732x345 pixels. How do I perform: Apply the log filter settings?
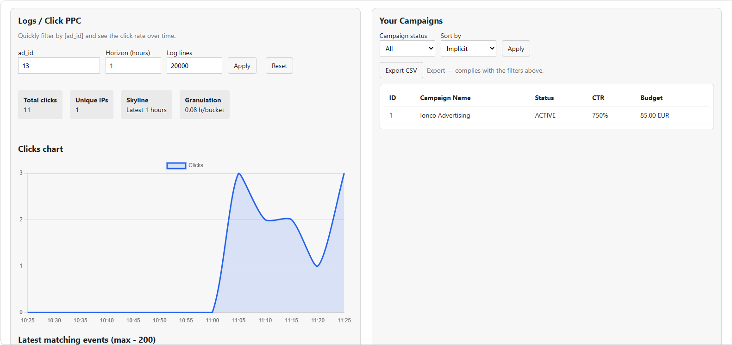242,66
